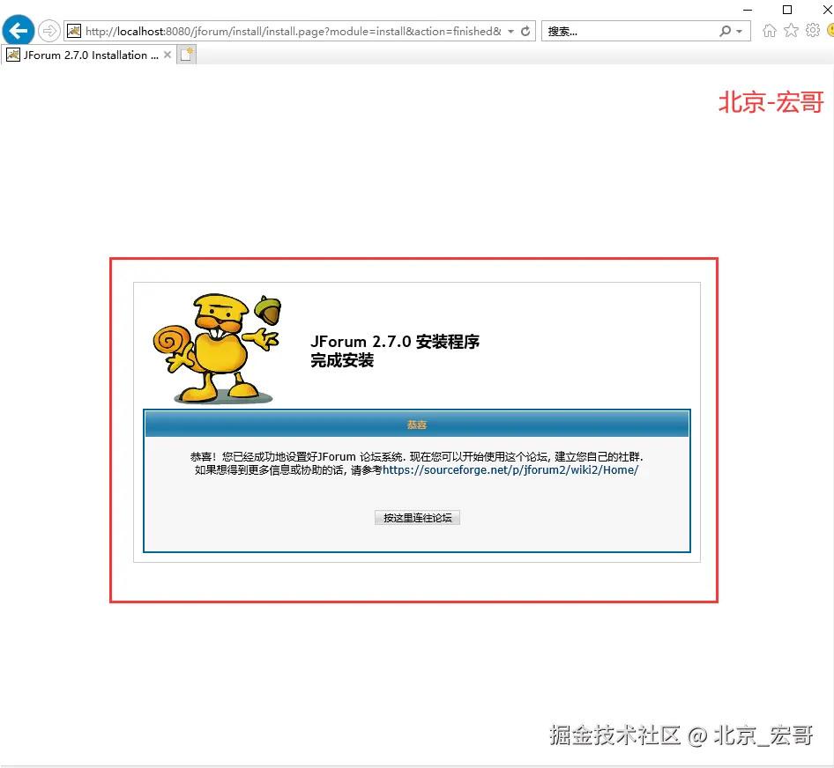834x768 pixels.
Task: Click the Home icon in the toolbar
Action: tap(769, 31)
